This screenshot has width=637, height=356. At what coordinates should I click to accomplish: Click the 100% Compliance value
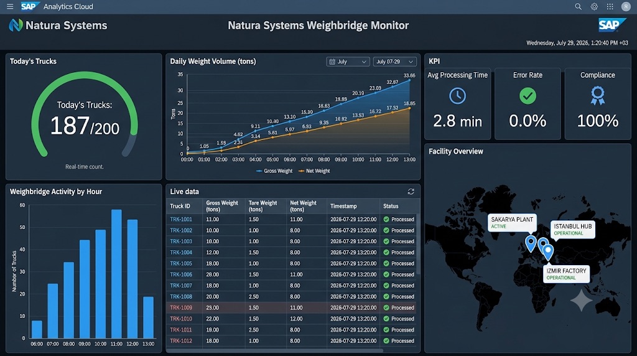point(598,121)
